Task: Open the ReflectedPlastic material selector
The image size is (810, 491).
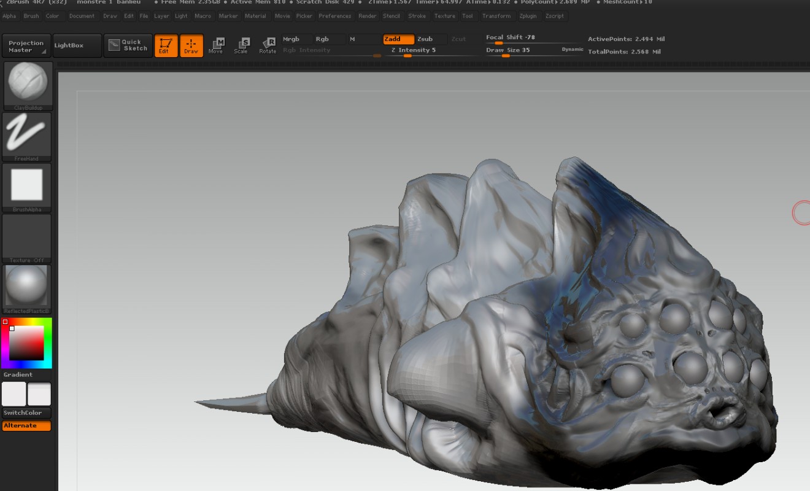Action: (x=28, y=289)
